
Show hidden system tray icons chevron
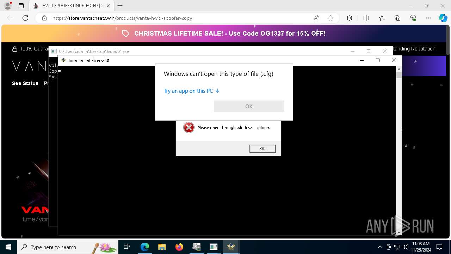(380, 247)
